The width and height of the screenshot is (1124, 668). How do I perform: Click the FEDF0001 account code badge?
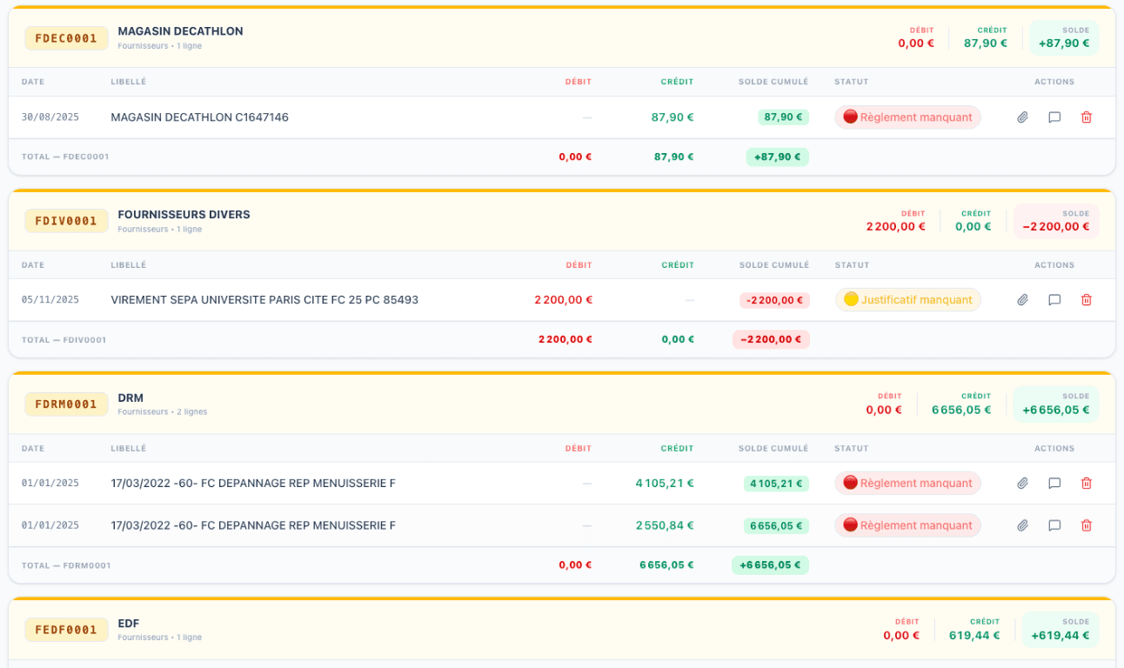66,630
